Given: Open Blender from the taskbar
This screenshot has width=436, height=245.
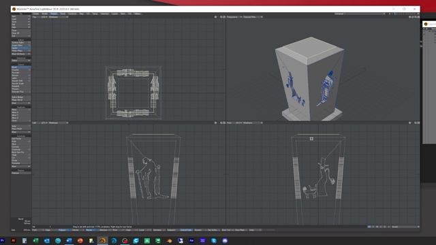Looking at the screenshot, I should [x=170, y=240].
